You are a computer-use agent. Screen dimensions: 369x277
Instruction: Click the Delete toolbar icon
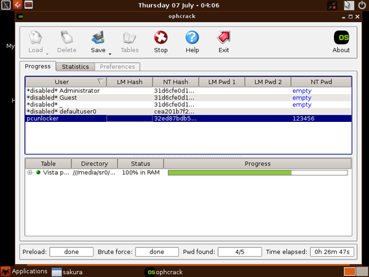point(66,39)
